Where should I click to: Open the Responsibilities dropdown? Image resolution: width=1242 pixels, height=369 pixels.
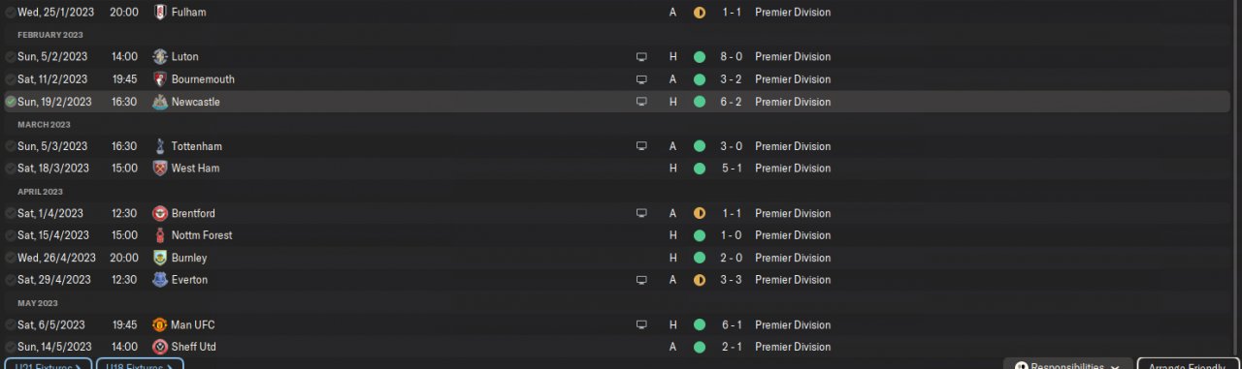tap(1068, 364)
